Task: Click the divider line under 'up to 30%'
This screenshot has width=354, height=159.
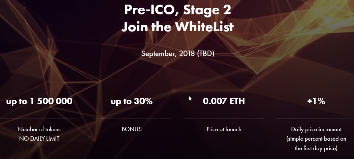Action: tap(132, 119)
